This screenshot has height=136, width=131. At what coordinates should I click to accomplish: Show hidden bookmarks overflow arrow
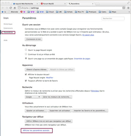(129, 12)
